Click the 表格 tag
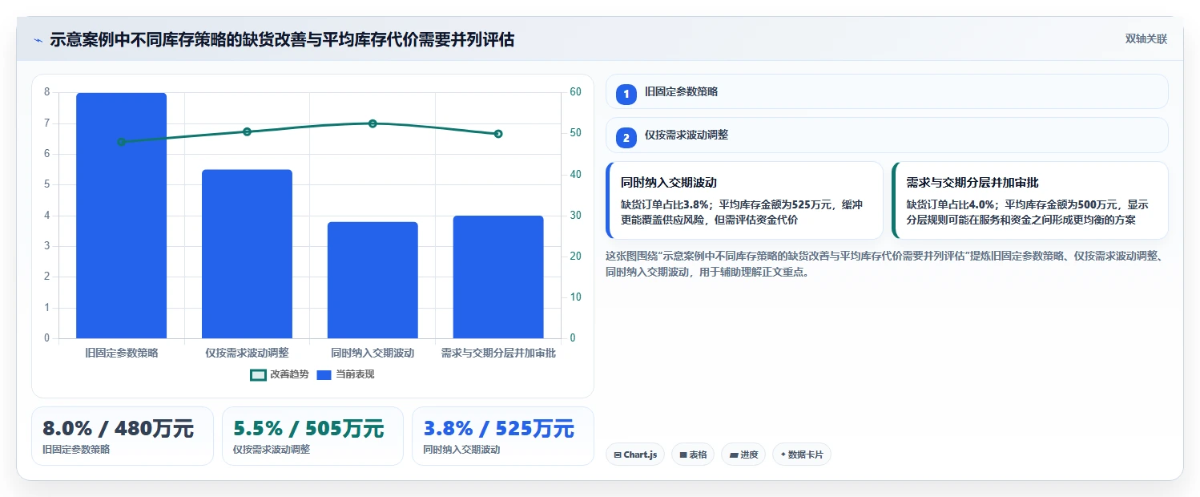The image size is (1200, 497). 693,455
